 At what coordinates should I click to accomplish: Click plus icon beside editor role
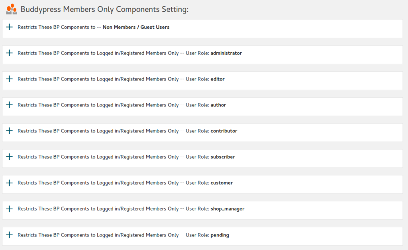click(x=10, y=79)
